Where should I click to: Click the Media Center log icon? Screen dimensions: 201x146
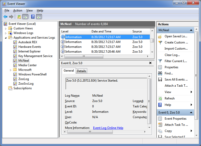15,65
